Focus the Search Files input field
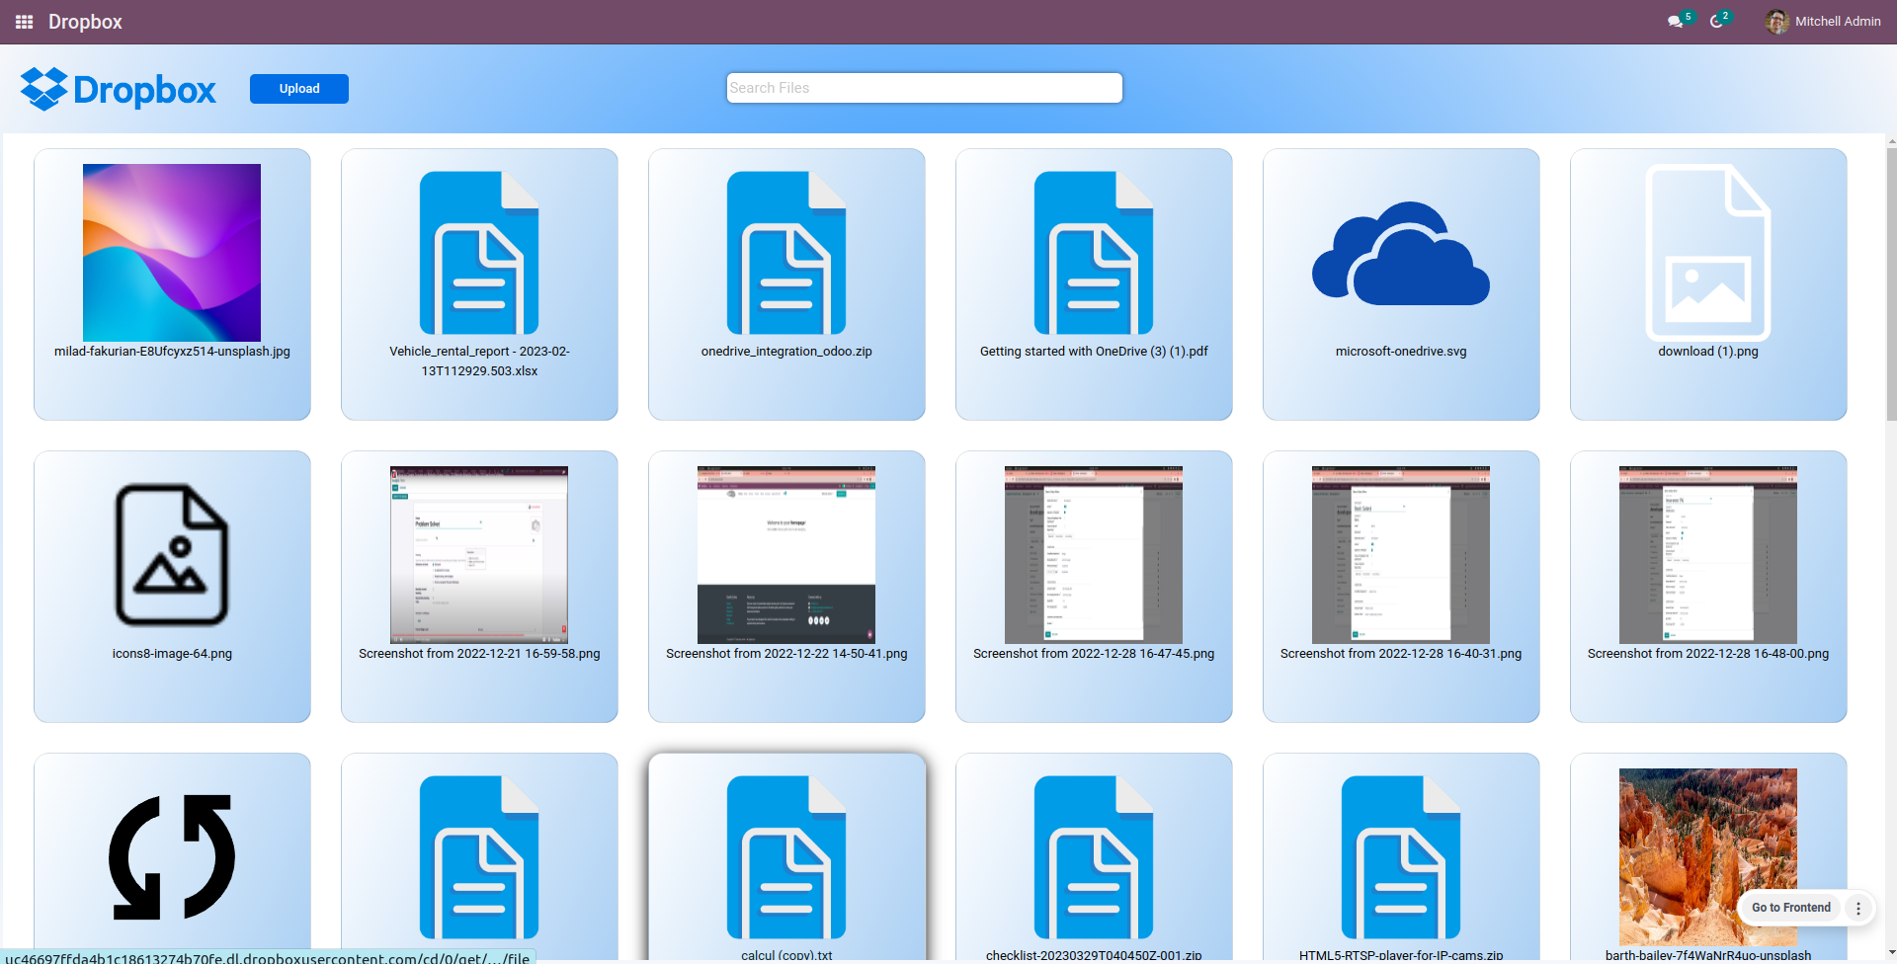 (x=925, y=88)
